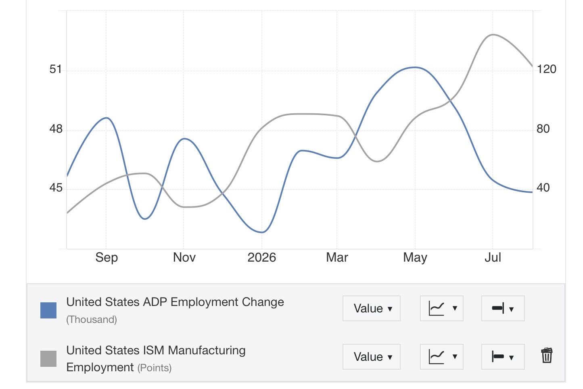Click the ADP line chart type icon
This screenshot has height=389, width=583.
[436, 309]
